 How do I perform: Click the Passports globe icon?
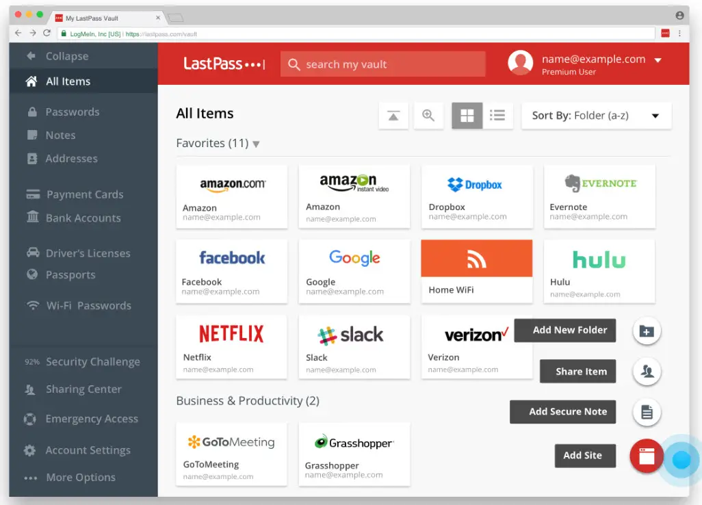point(32,274)
